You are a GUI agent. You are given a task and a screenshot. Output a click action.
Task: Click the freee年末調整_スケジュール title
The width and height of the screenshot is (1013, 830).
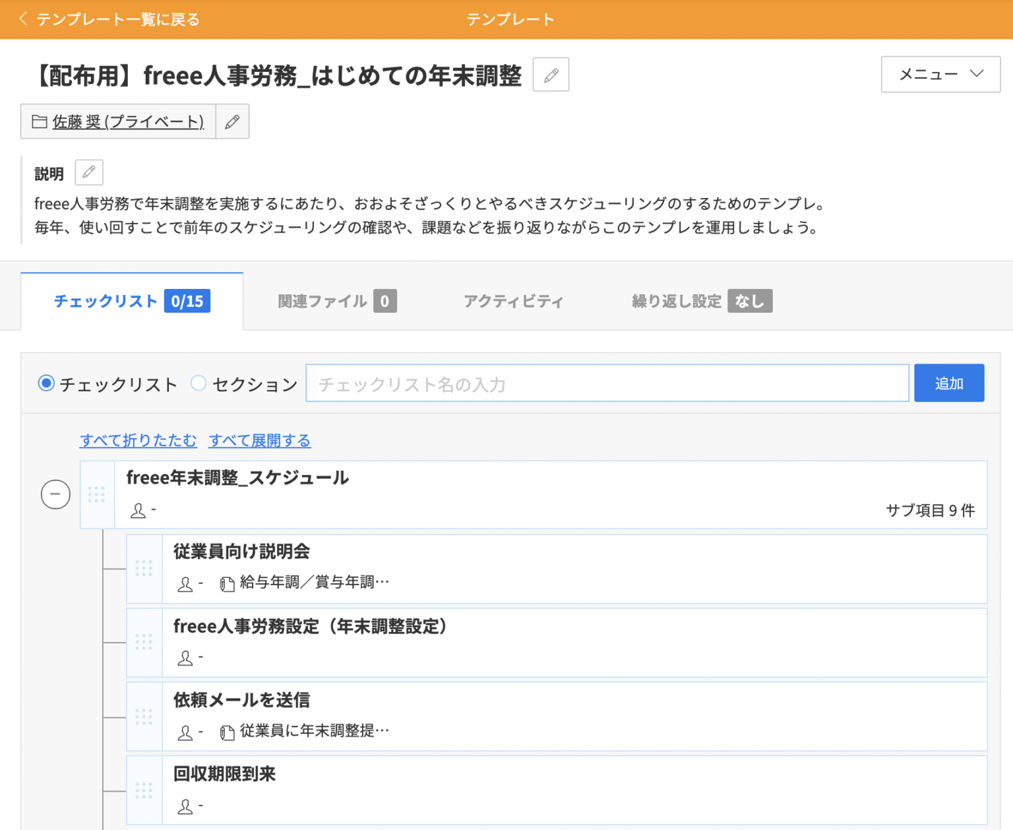click(237, 478)
